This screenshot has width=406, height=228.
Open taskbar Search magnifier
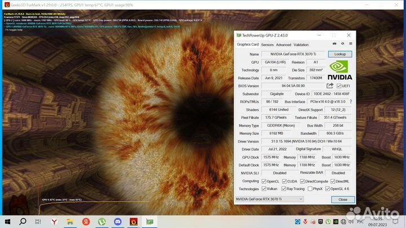click(x=23, y=222)
